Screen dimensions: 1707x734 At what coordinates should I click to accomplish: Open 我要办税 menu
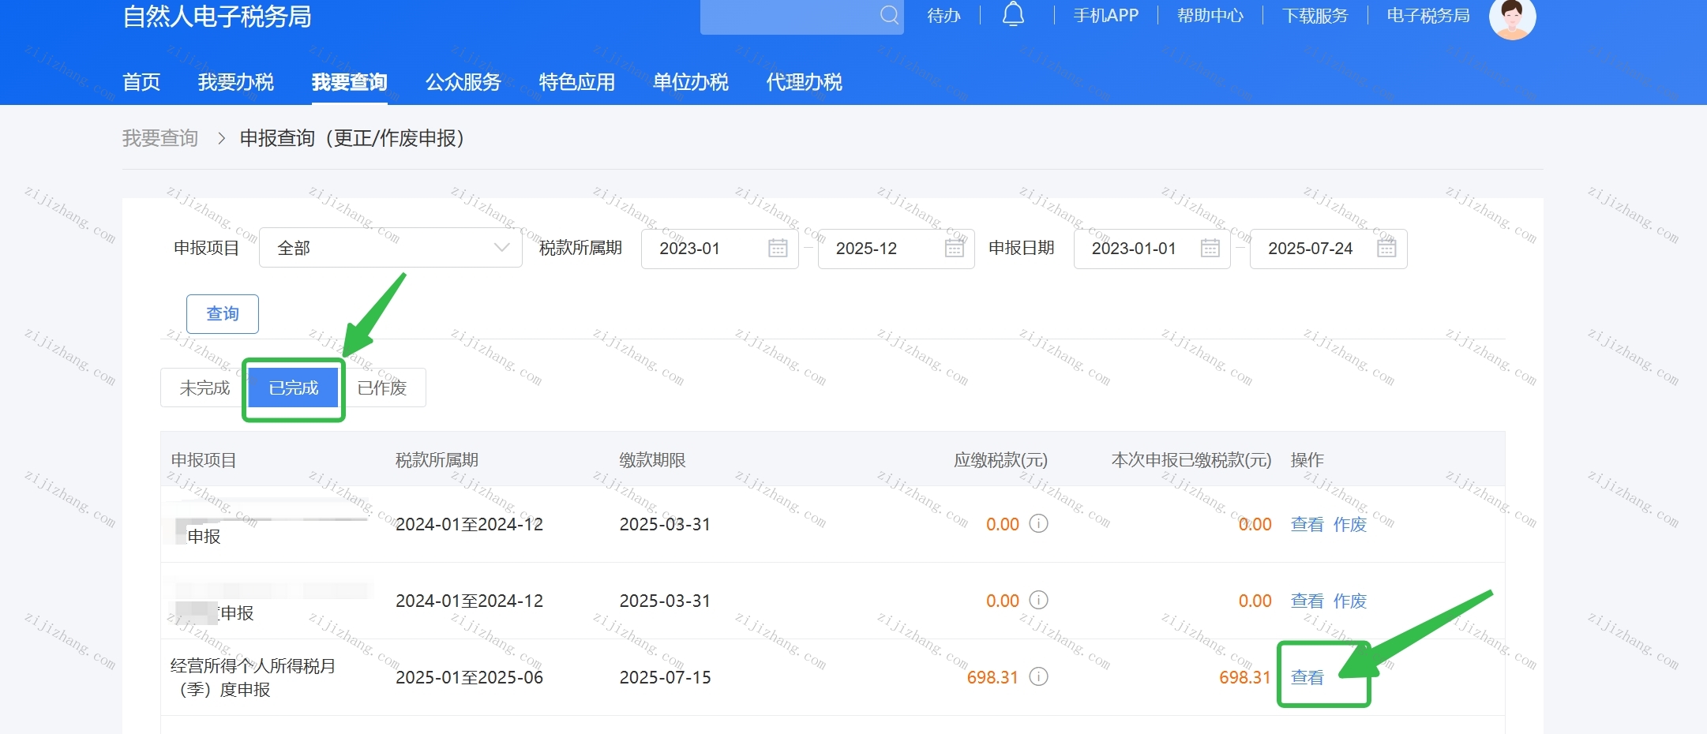pyautogui.click(x=236, y=82)
